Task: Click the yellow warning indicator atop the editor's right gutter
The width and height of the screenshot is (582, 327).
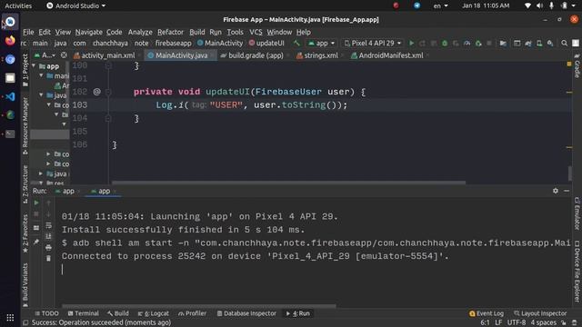Action: (x=569, y=64)
